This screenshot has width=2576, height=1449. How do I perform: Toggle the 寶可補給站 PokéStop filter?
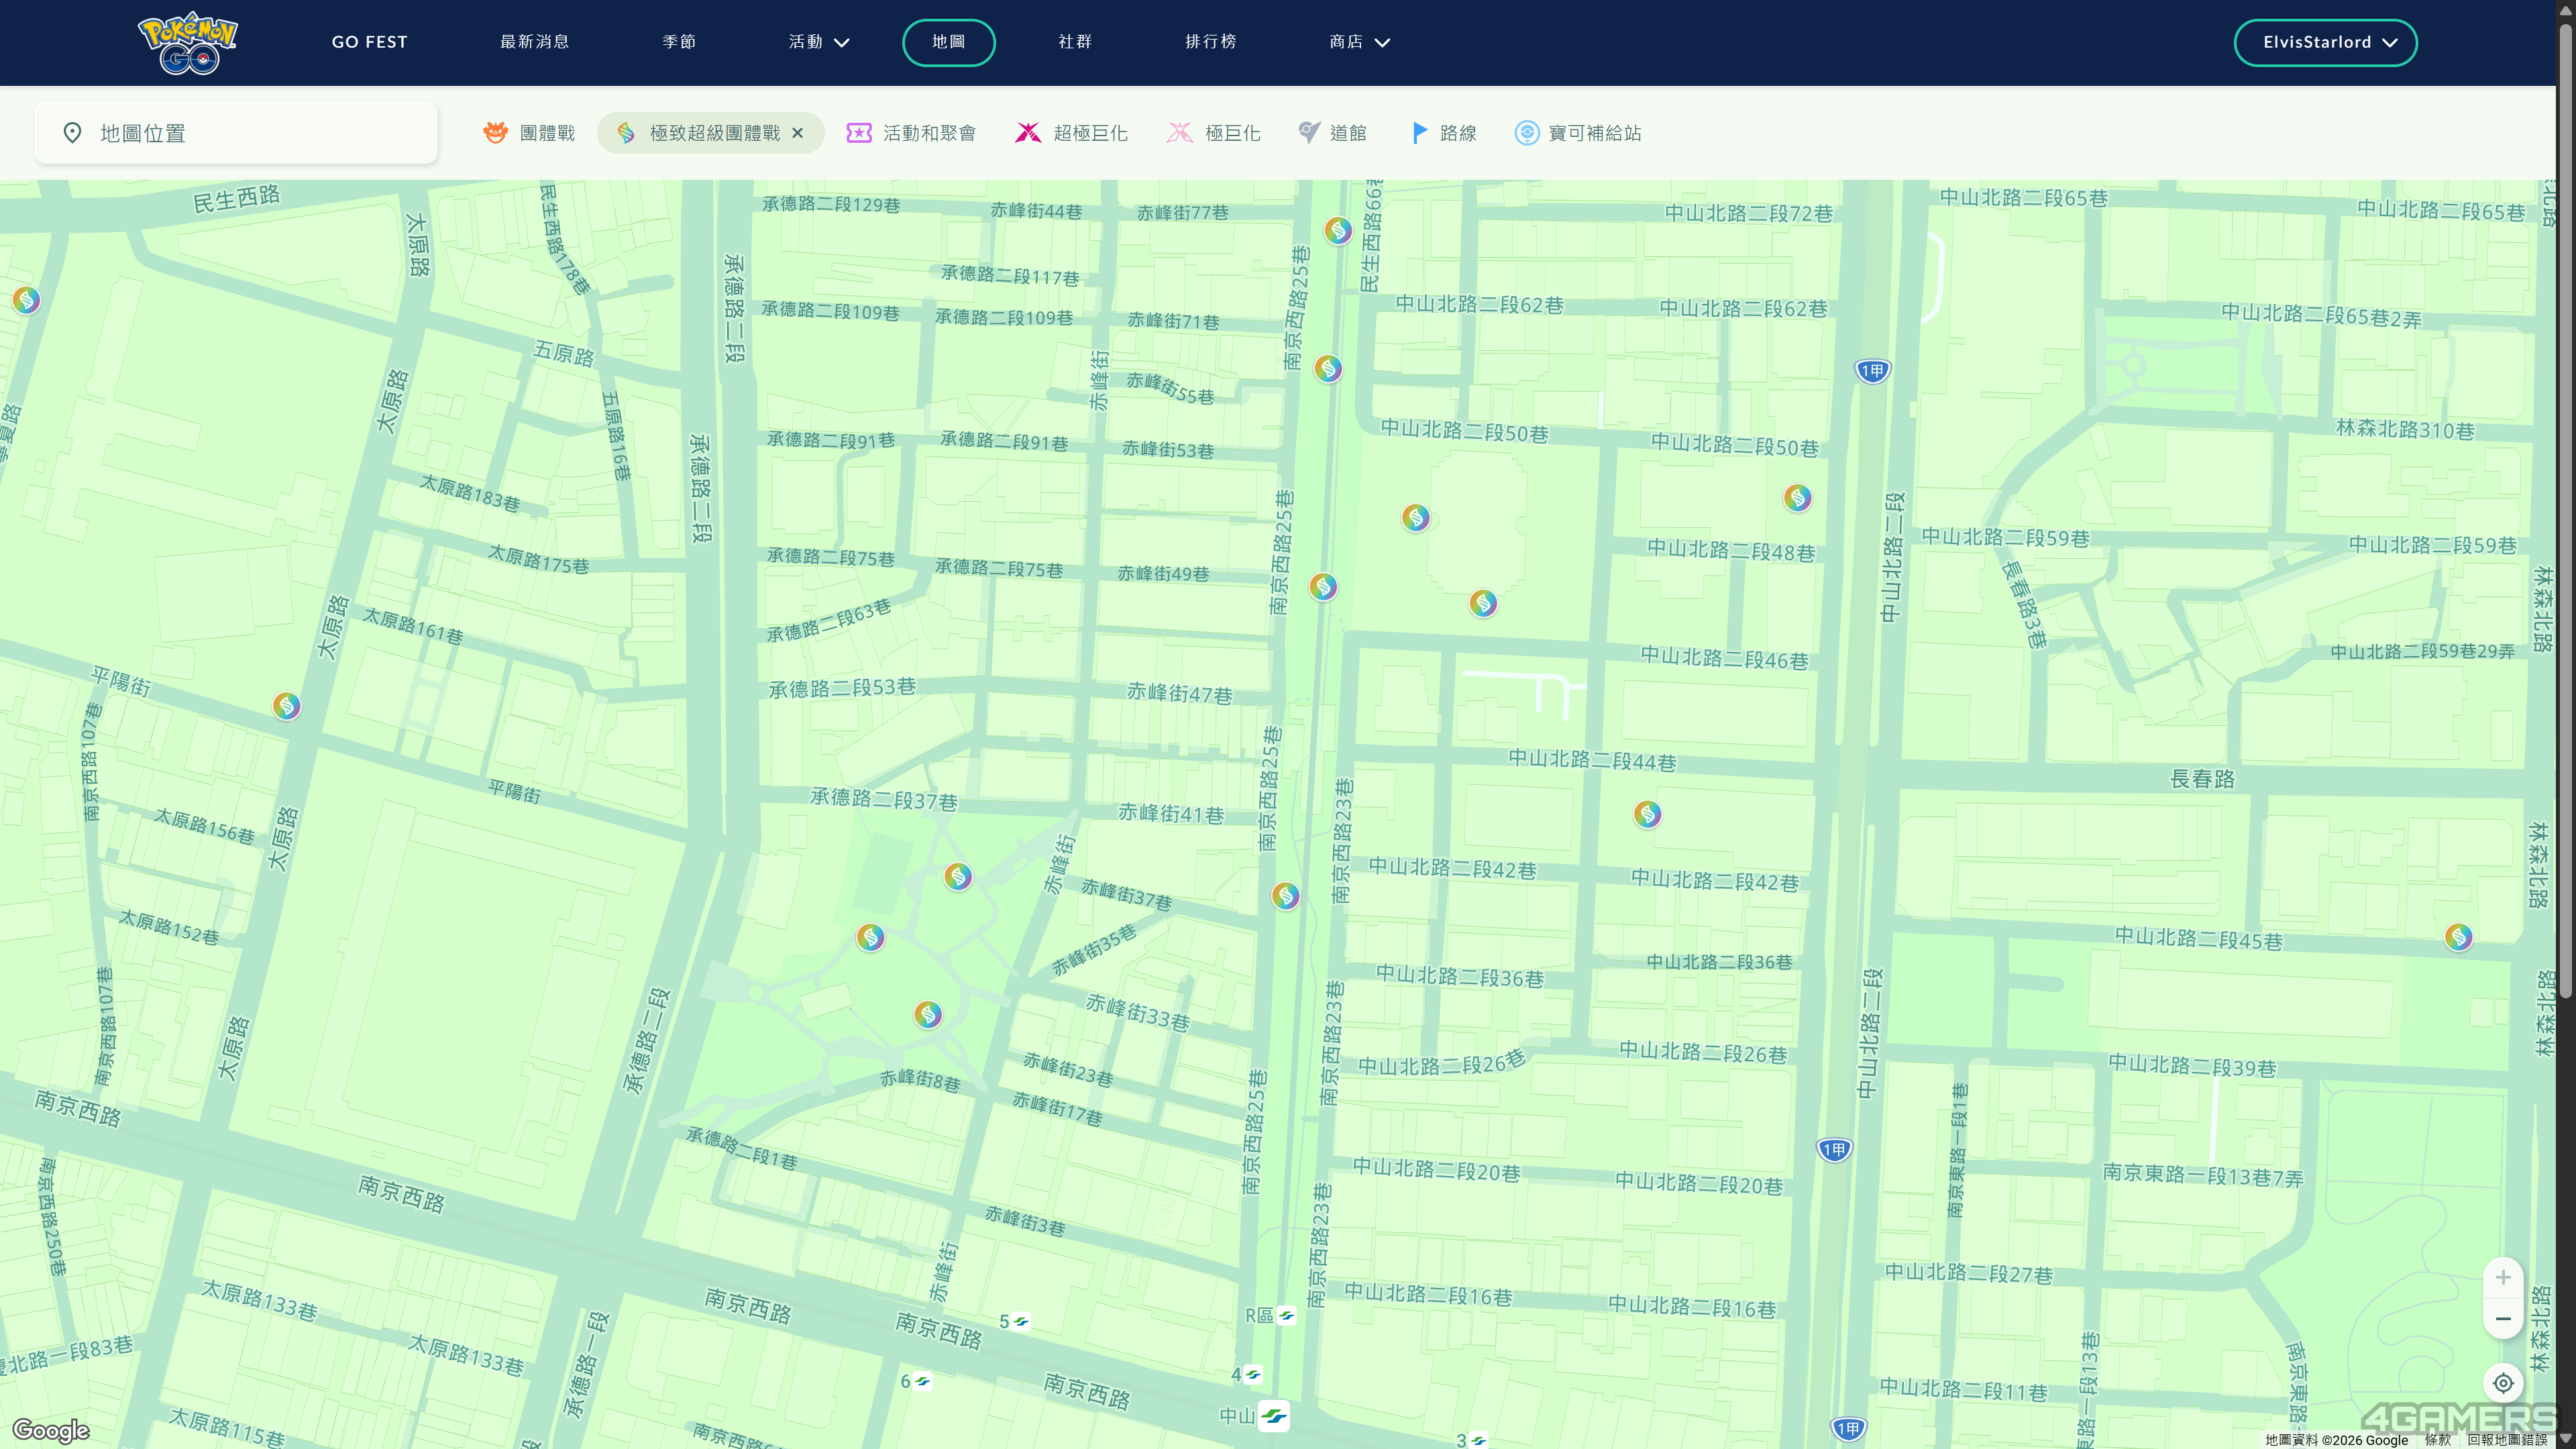pos(1578,133)
